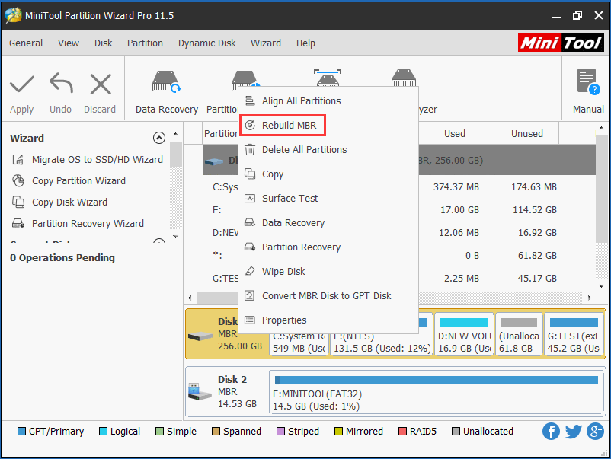
Task: Click the Copy Disk Wizard icon
Action: coord(18,202)
